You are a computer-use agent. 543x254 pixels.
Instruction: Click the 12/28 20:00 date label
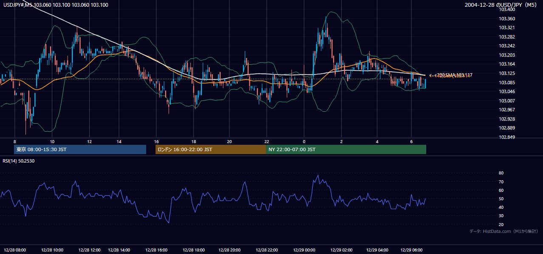[230, 250]
